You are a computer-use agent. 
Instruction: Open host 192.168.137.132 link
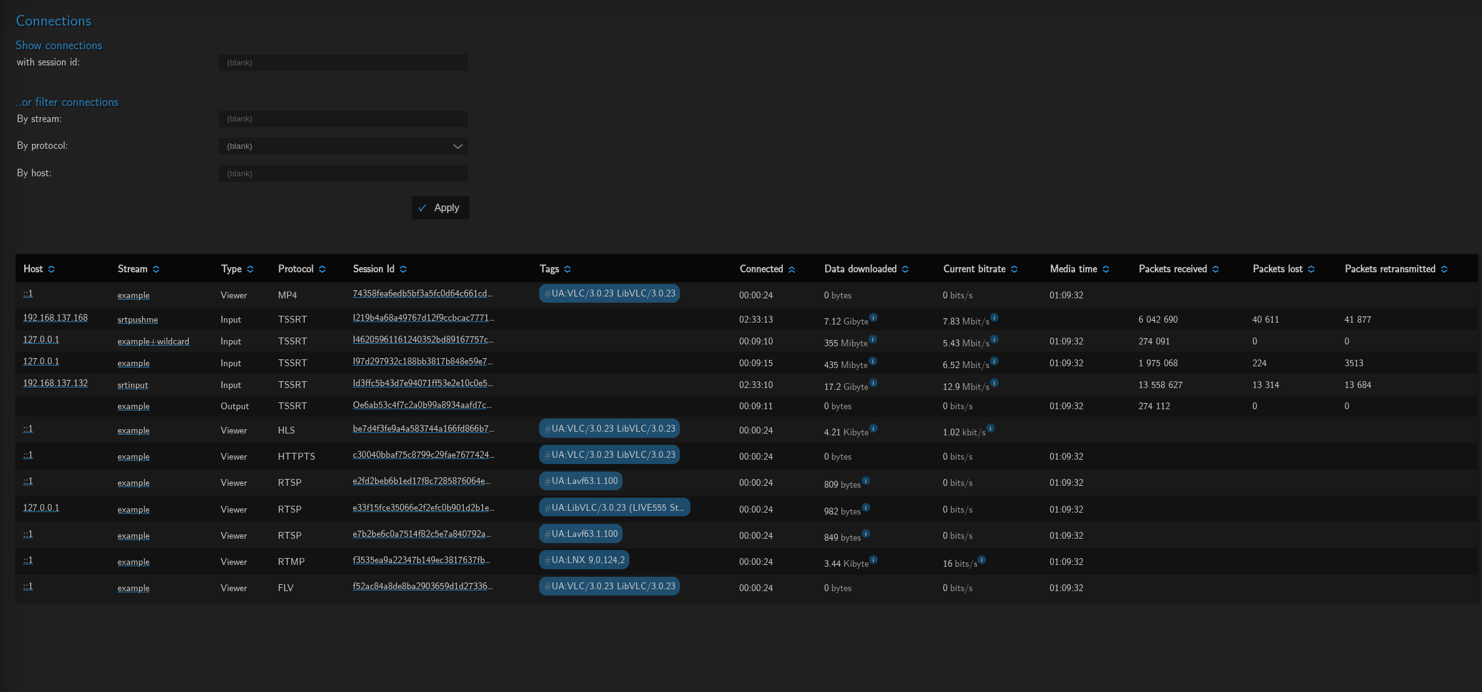55,384
